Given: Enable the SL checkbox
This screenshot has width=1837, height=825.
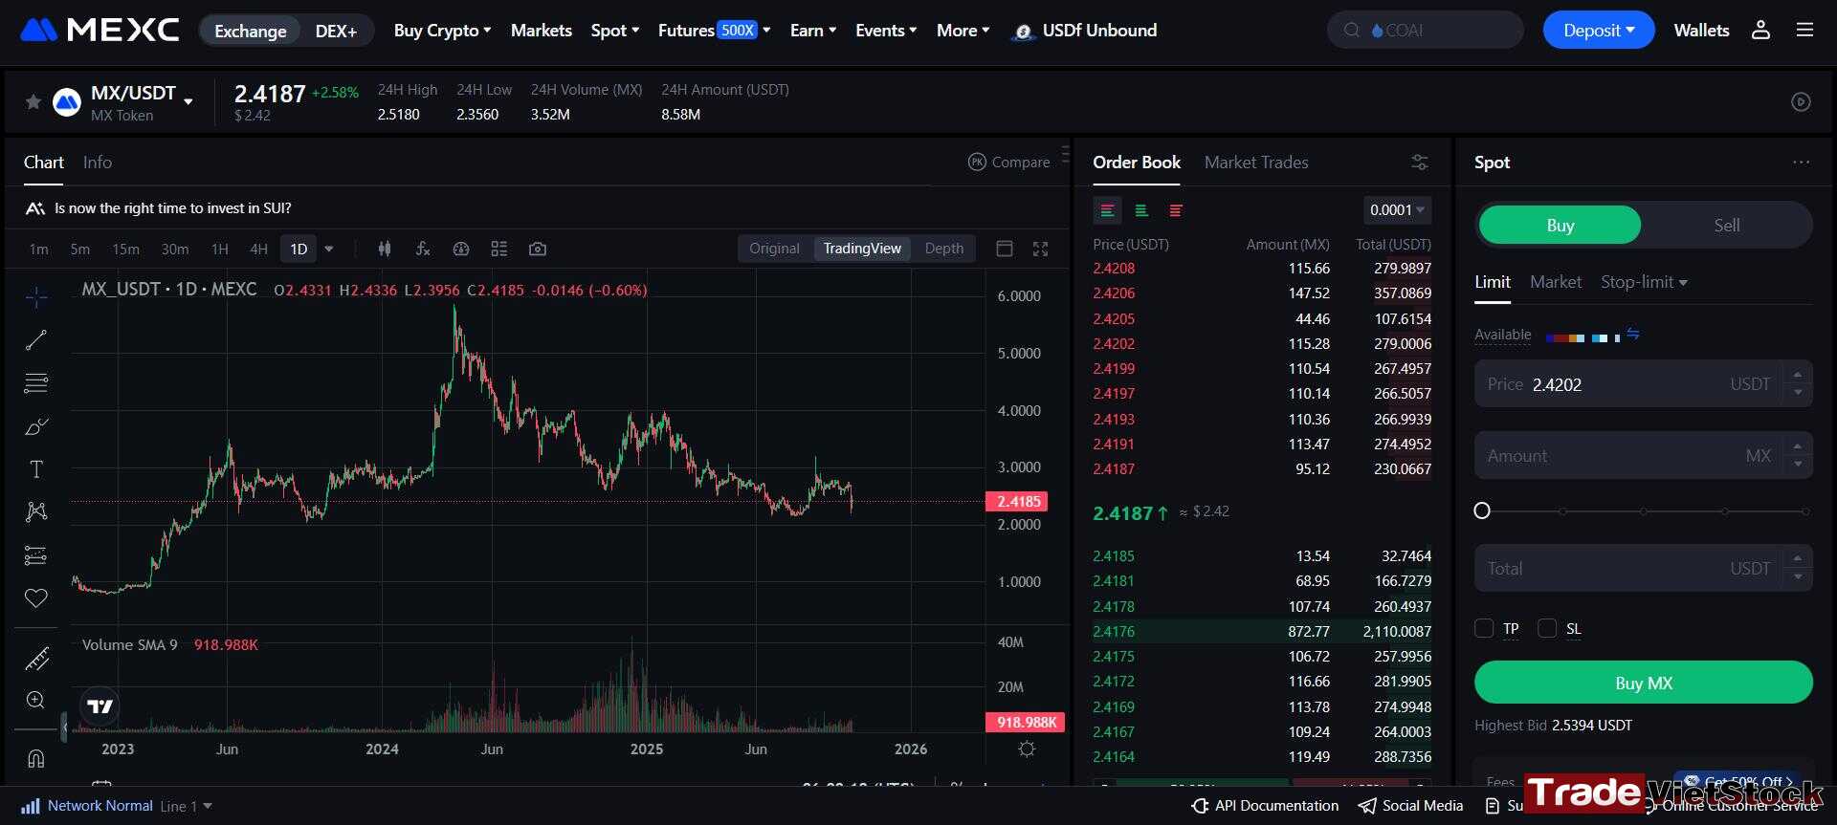Looking at the screenshot, I should 1547,628.
